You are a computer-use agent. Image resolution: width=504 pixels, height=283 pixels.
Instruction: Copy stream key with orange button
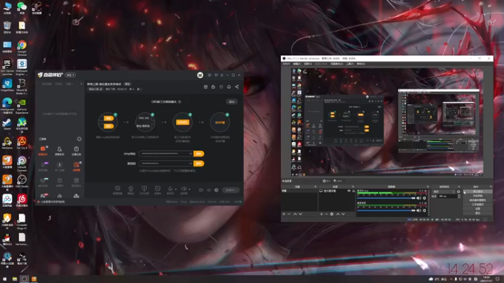pos(198,164)
